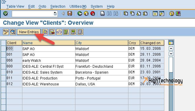Select row marker for client 800
Viewport: 195px width, 111px height.
pyautogui.click(x=4, y=66)
